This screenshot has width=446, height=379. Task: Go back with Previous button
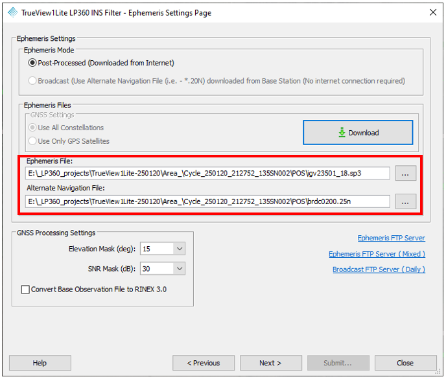pyautogui.click(x=204, y=363)
